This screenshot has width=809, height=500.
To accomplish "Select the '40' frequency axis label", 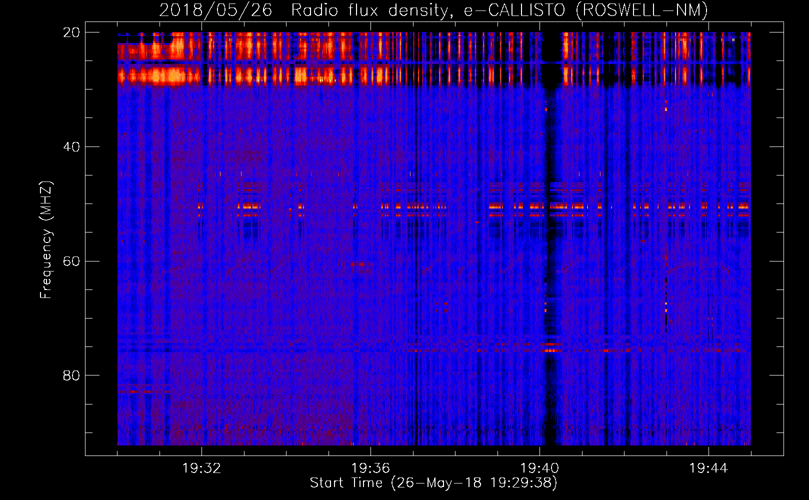I will point(71,146).
